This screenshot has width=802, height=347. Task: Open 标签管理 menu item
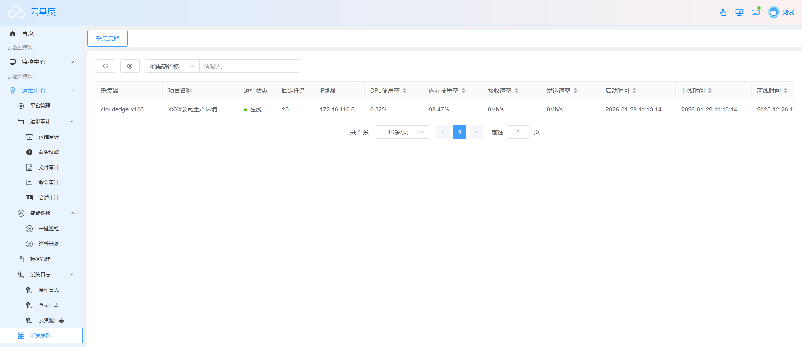pos(40,259)
